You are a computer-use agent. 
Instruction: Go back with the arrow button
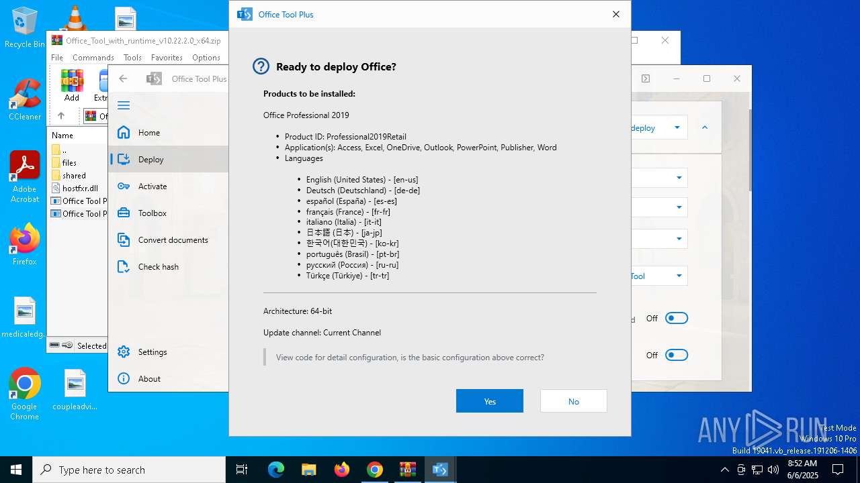click(123, 78)
